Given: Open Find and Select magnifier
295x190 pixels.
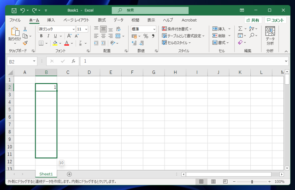Looking at the screenshot, I should coord(252,35).
